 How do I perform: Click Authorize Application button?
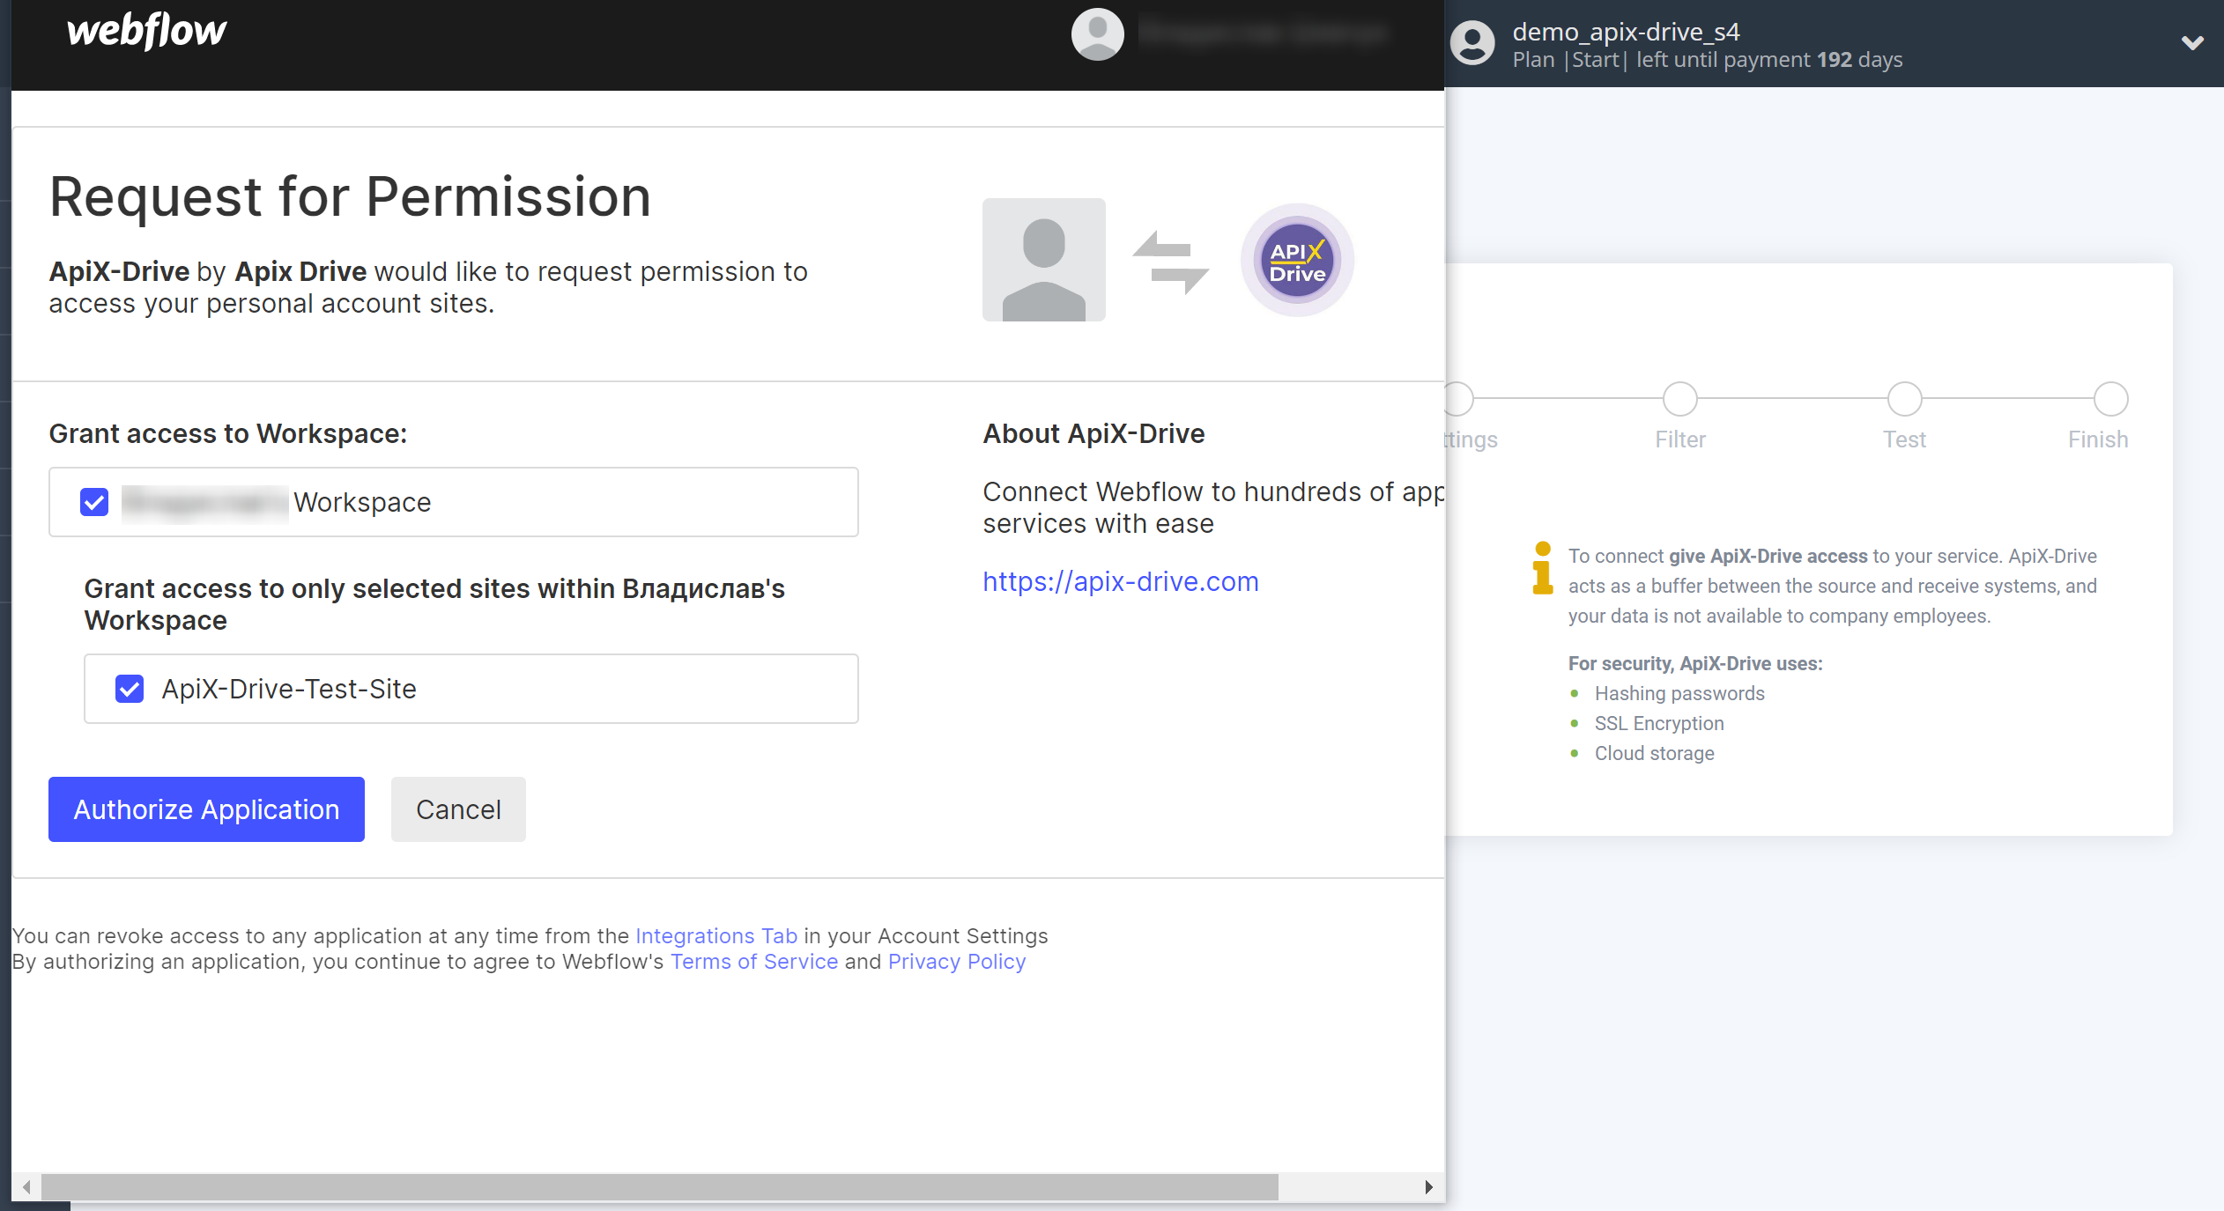coord(206,809)
